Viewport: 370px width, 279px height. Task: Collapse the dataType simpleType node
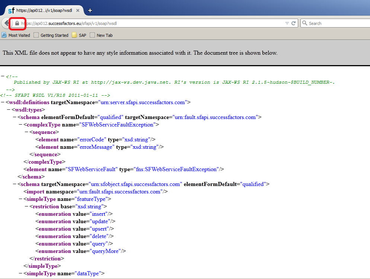pos(20,273)
